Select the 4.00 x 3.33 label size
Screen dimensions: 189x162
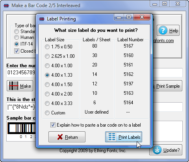59,103
